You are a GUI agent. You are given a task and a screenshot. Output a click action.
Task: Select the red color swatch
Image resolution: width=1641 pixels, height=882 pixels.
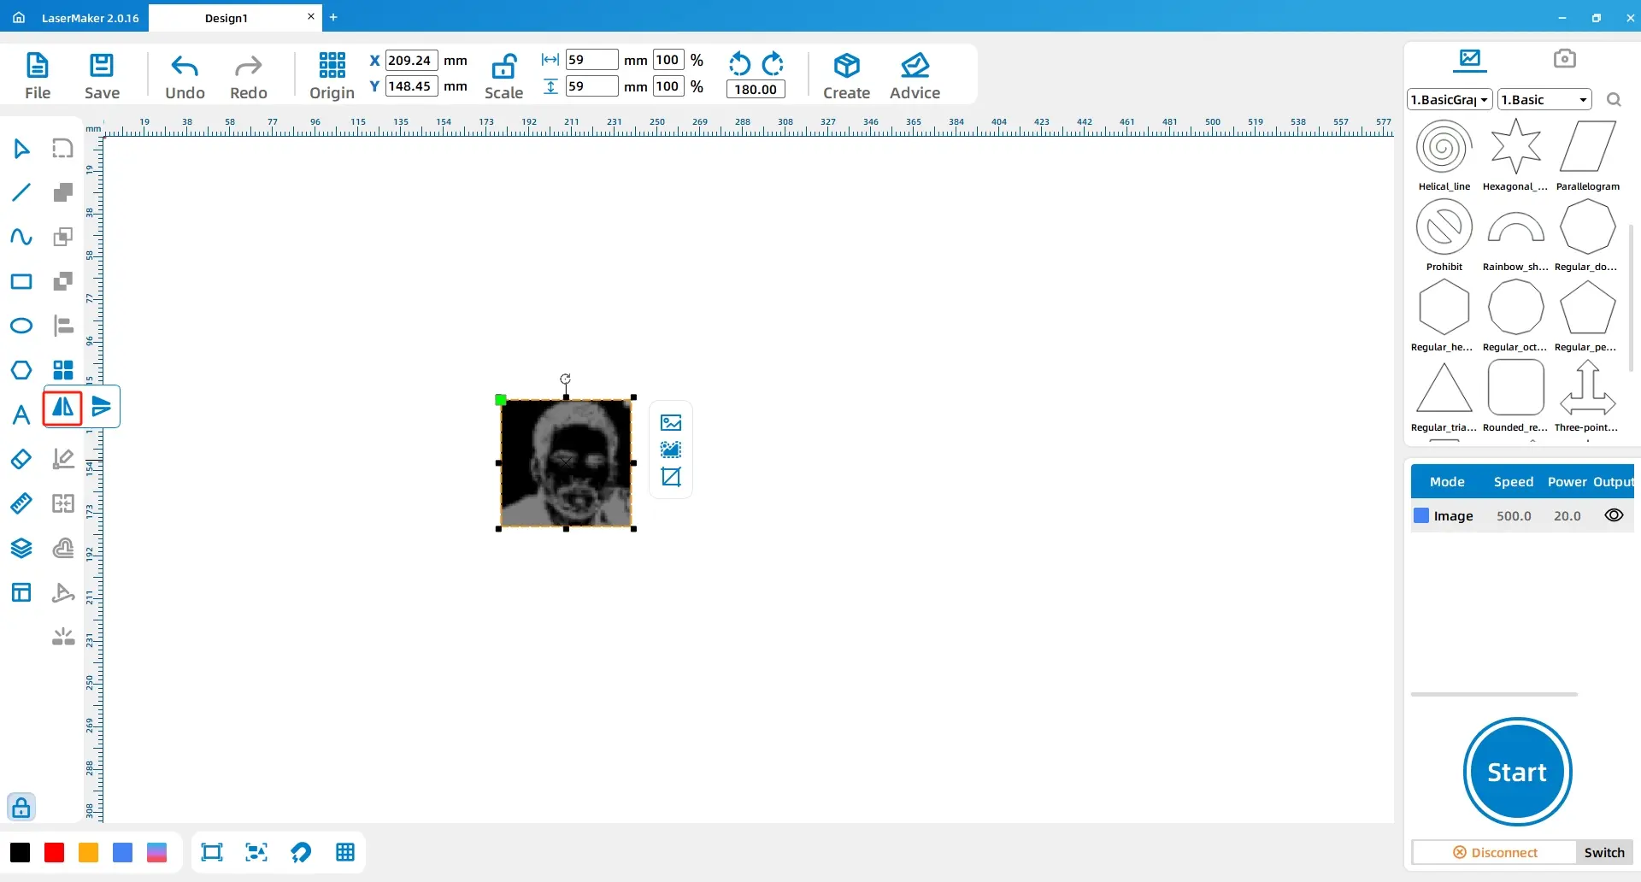tap(54, 852)
